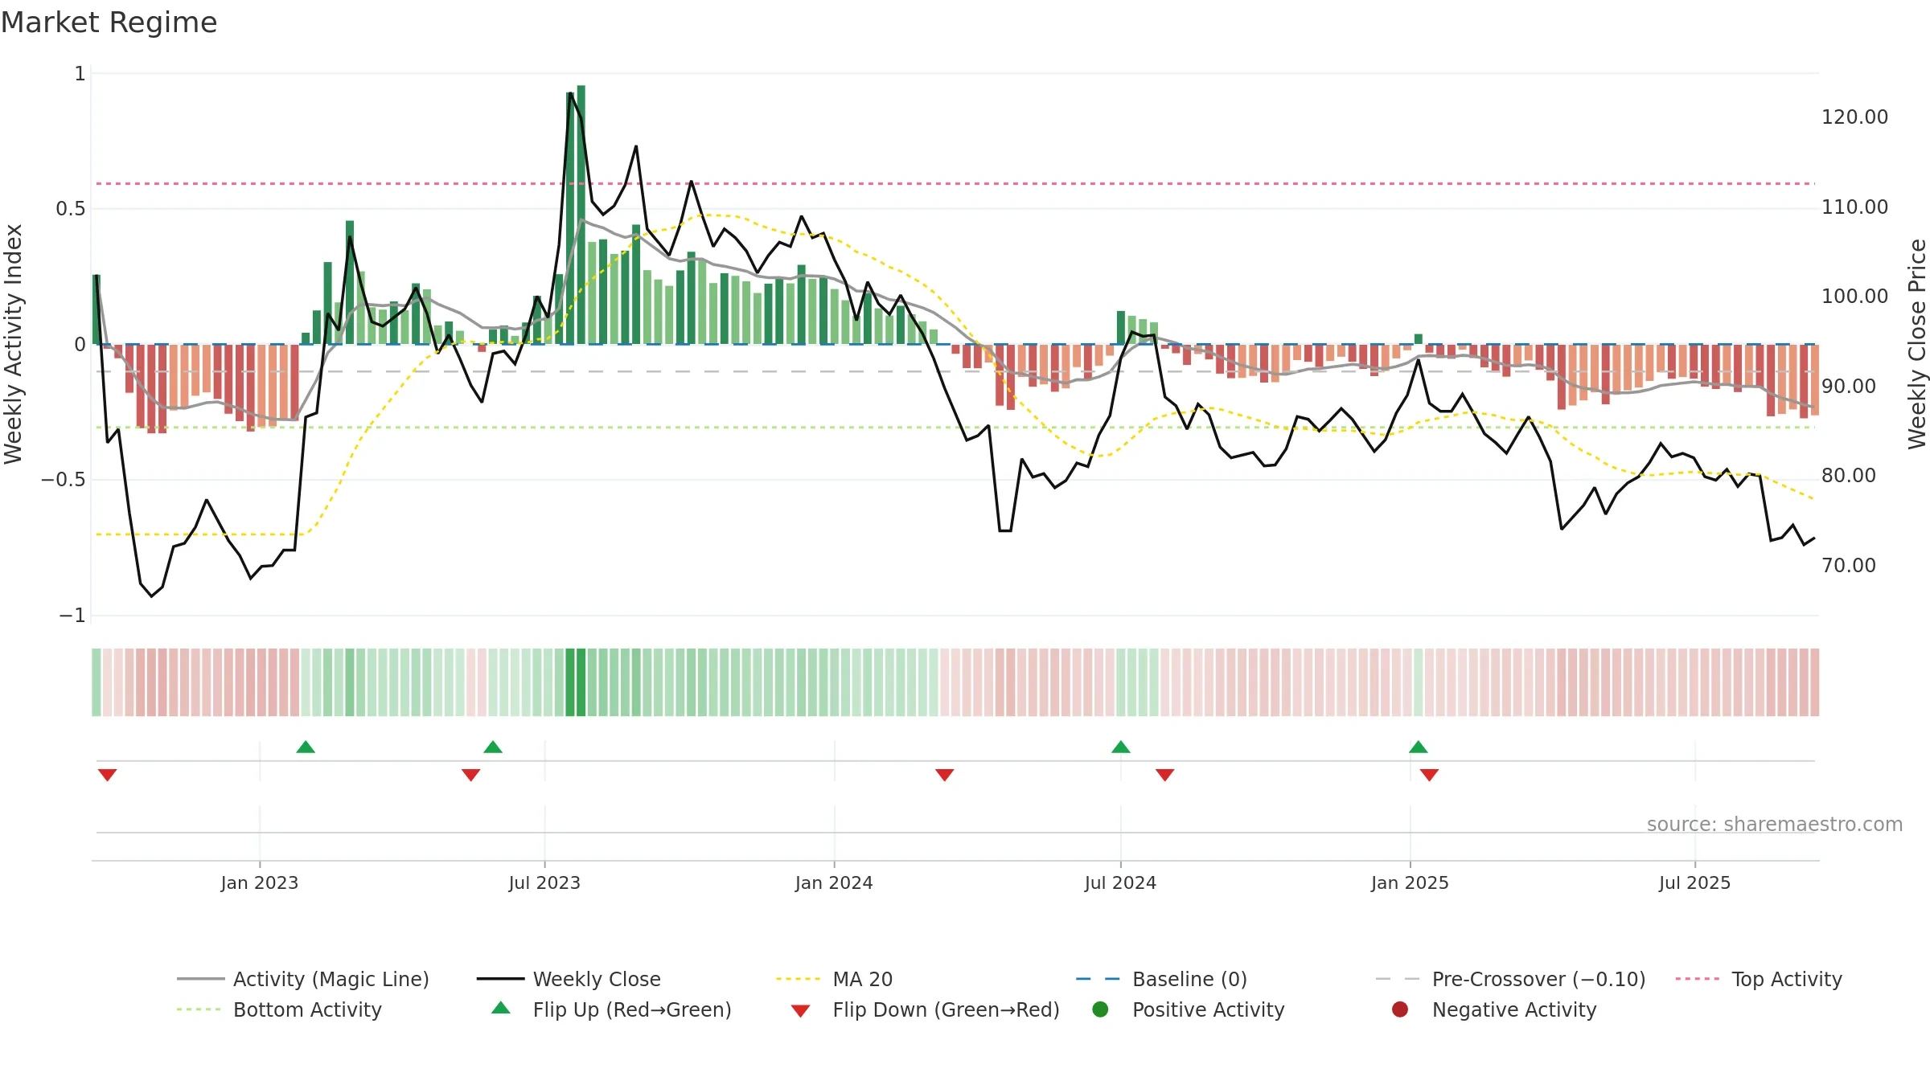The image size is (1930, 1085).
Task: Click the 100.00 price axis label
Action: tap(1854, 297)
